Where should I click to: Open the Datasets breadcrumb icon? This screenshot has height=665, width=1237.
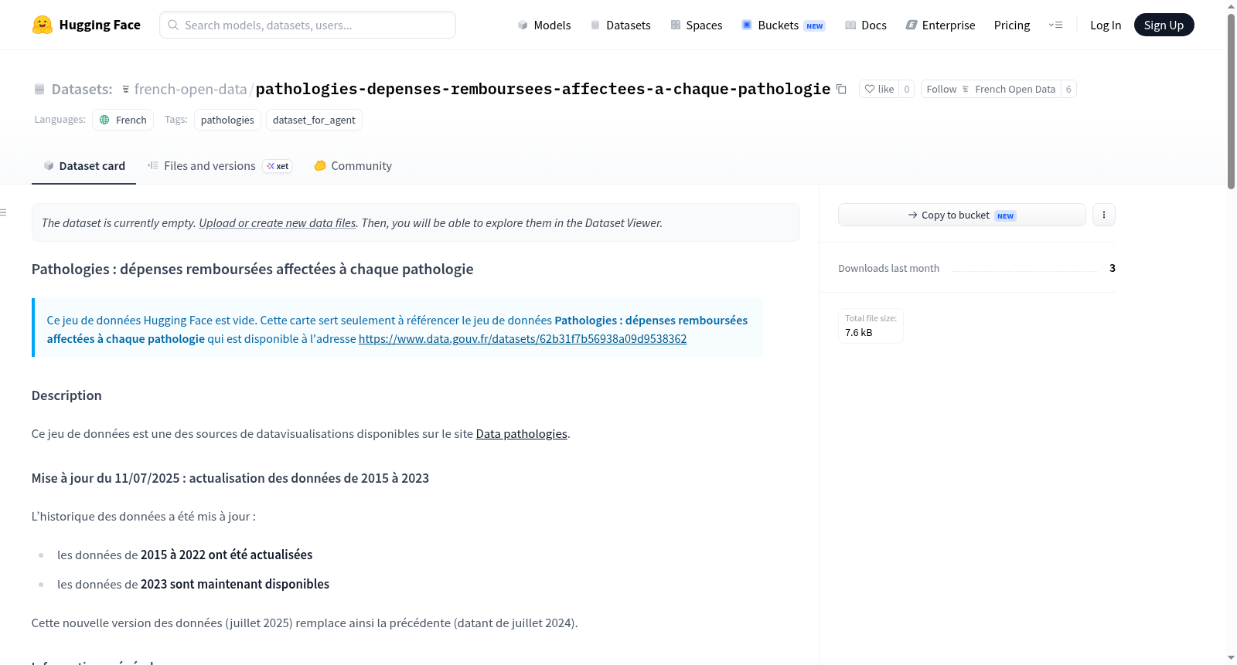39,90
